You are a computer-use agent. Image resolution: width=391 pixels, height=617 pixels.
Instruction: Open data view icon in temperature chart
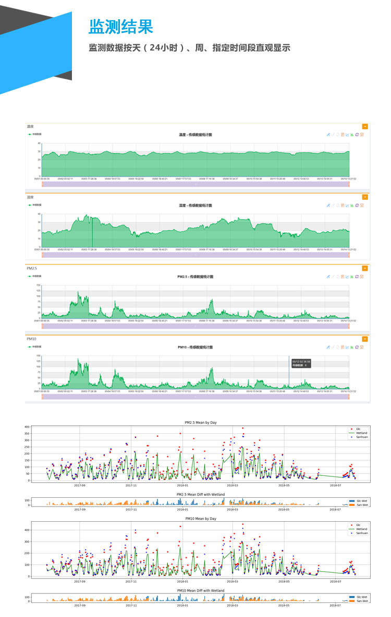[x=343, y=135]
